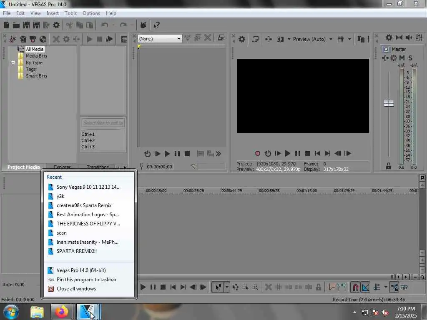Click Pin this program to taskbar
Image resolution: width=427 pixels, height=320 pixels.
[89, 280]
